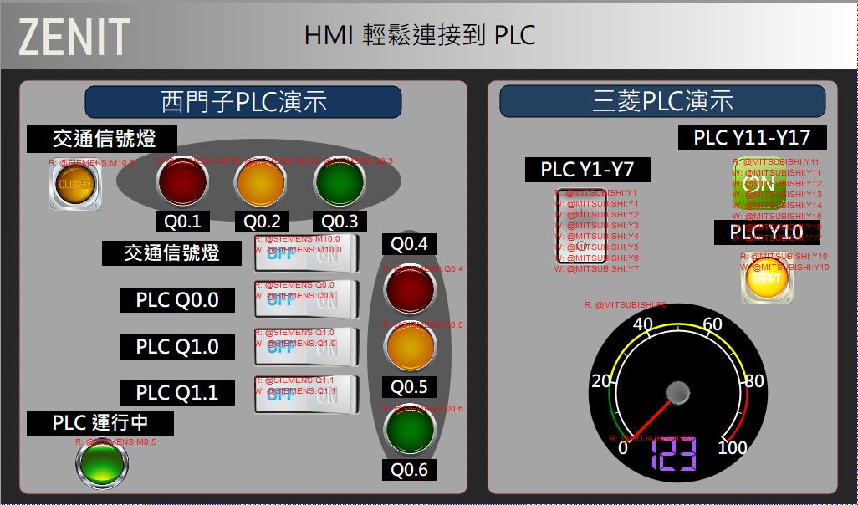Select the 西門子PLC演示 panel header
The width and height of the screenshot is (858, 505).
[243, 102]
